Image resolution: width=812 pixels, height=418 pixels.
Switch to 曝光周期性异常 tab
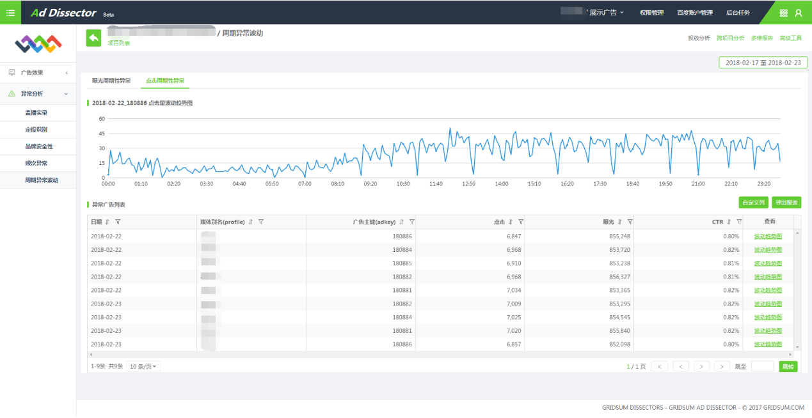[x=111, y=81]
